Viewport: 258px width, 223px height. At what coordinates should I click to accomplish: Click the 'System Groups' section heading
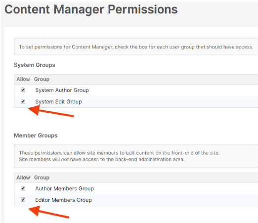pos(35,65)
